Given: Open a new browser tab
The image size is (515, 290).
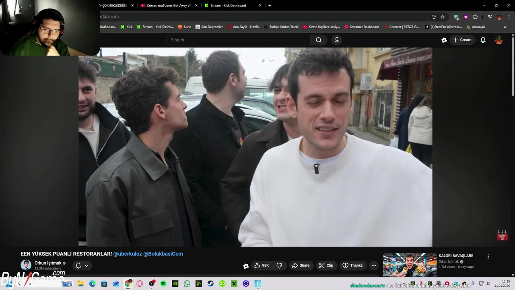Looking at the screenshot, I should pos(270,6).
